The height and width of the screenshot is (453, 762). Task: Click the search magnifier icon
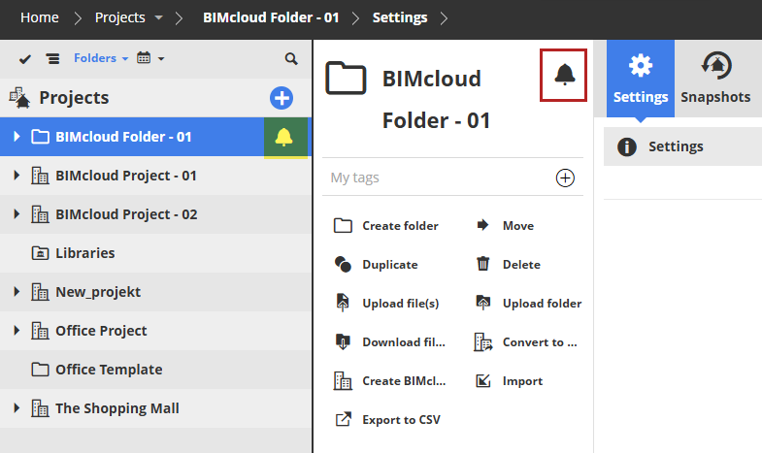[291, 59]
